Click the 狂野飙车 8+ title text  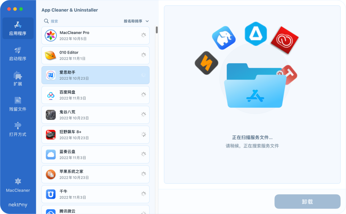70,132
